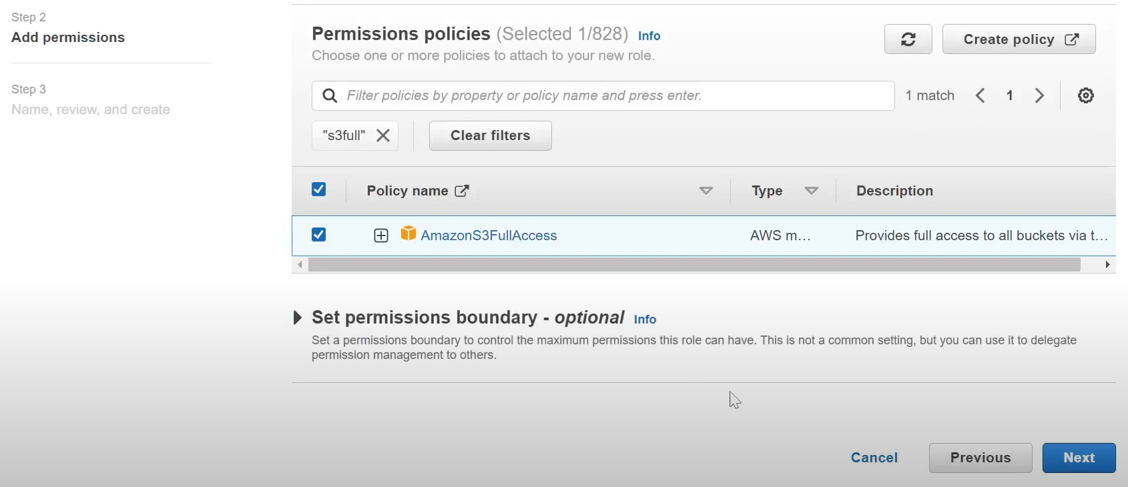The width and height of the screenshot is (1128, 487).
Task: Click the search magnifier icon
Action: coord(330,96)
